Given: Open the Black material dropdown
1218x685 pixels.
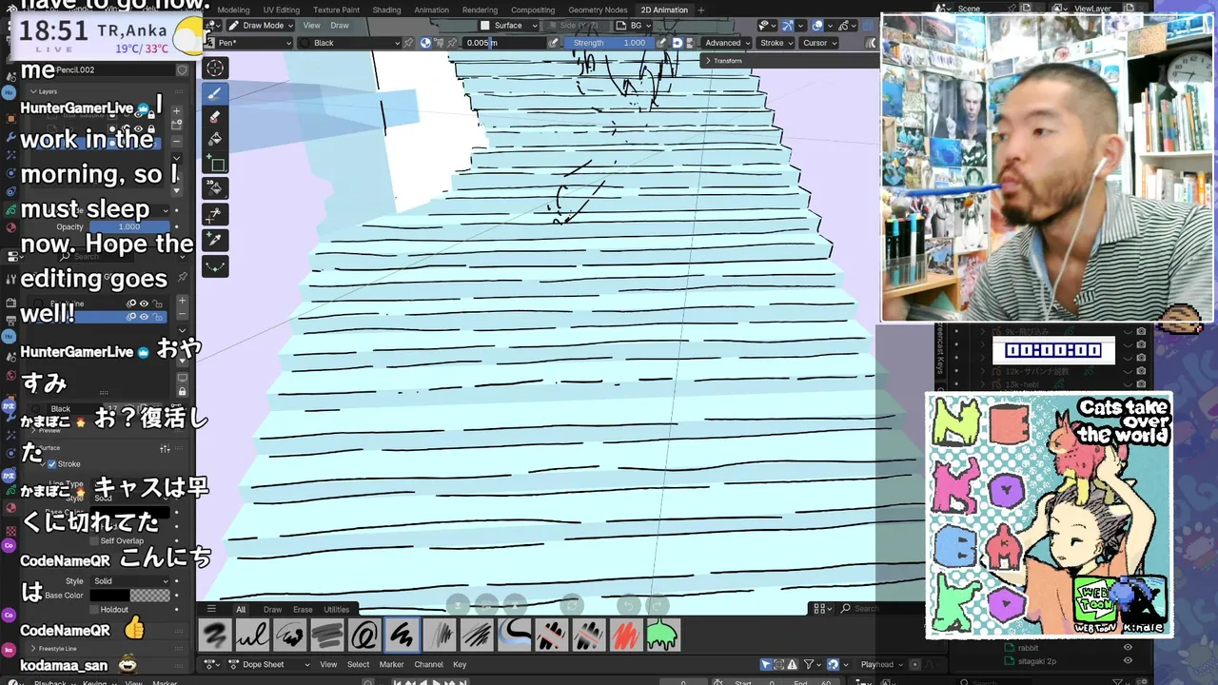Looking at the screenshot, I should (350, 43).
